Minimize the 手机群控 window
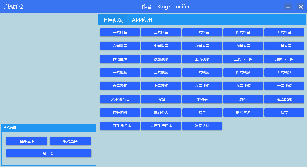The height and width of the screenshot is (167, 307). (287, 7)
